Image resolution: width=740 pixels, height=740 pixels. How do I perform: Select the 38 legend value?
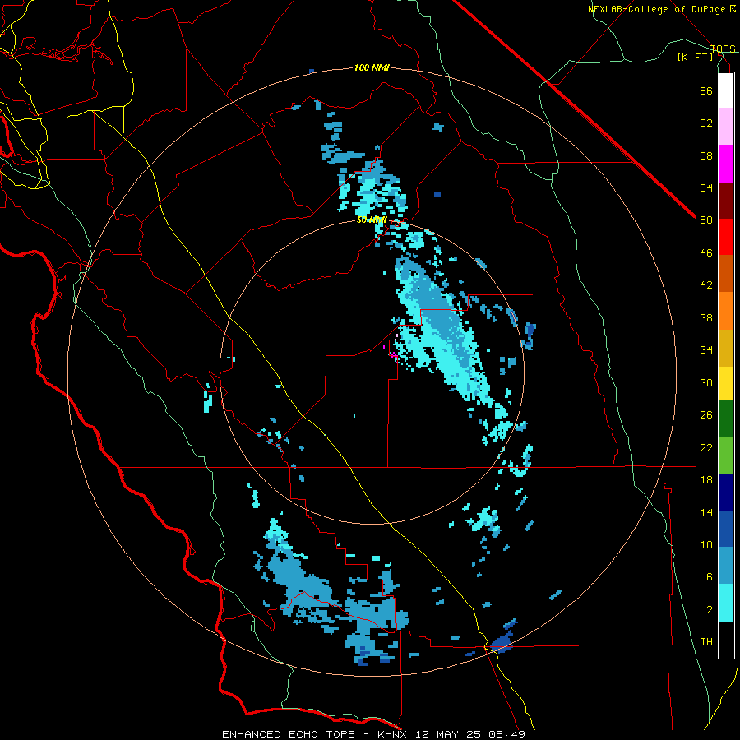(x=706, y=317)
